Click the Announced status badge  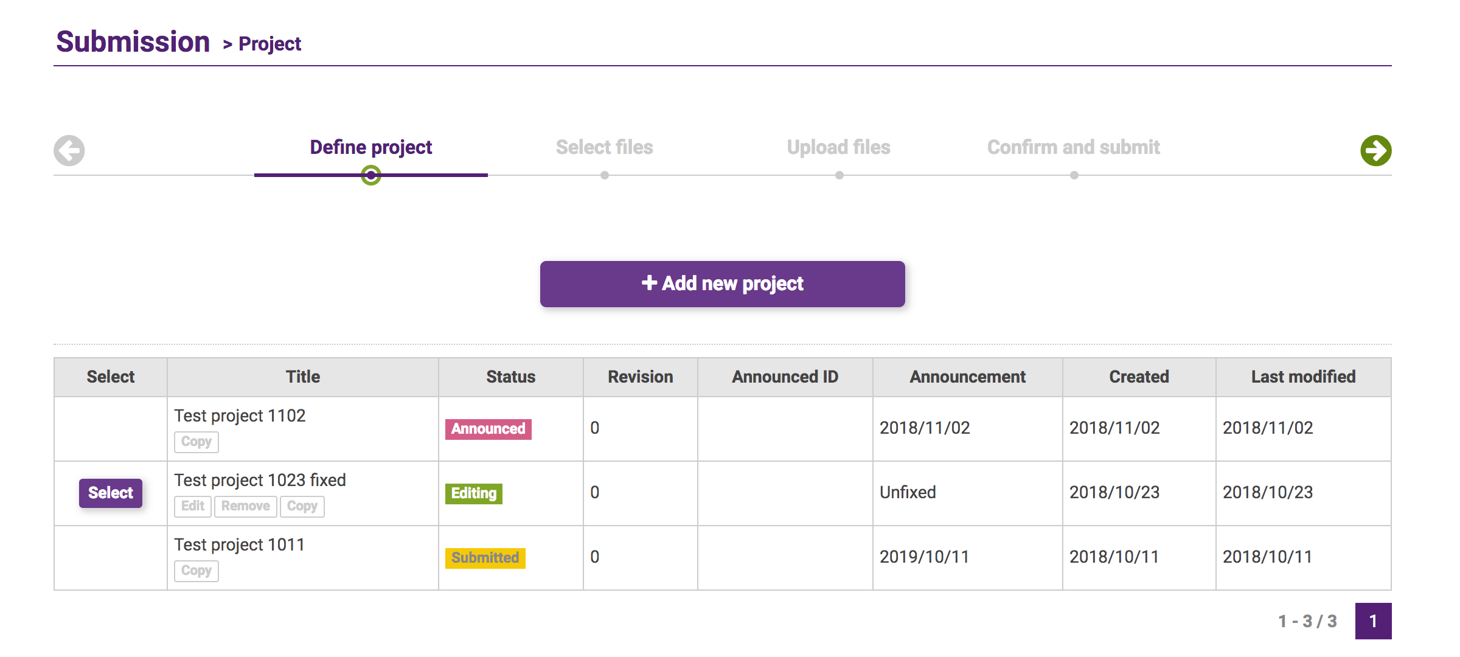click(488, 429)
